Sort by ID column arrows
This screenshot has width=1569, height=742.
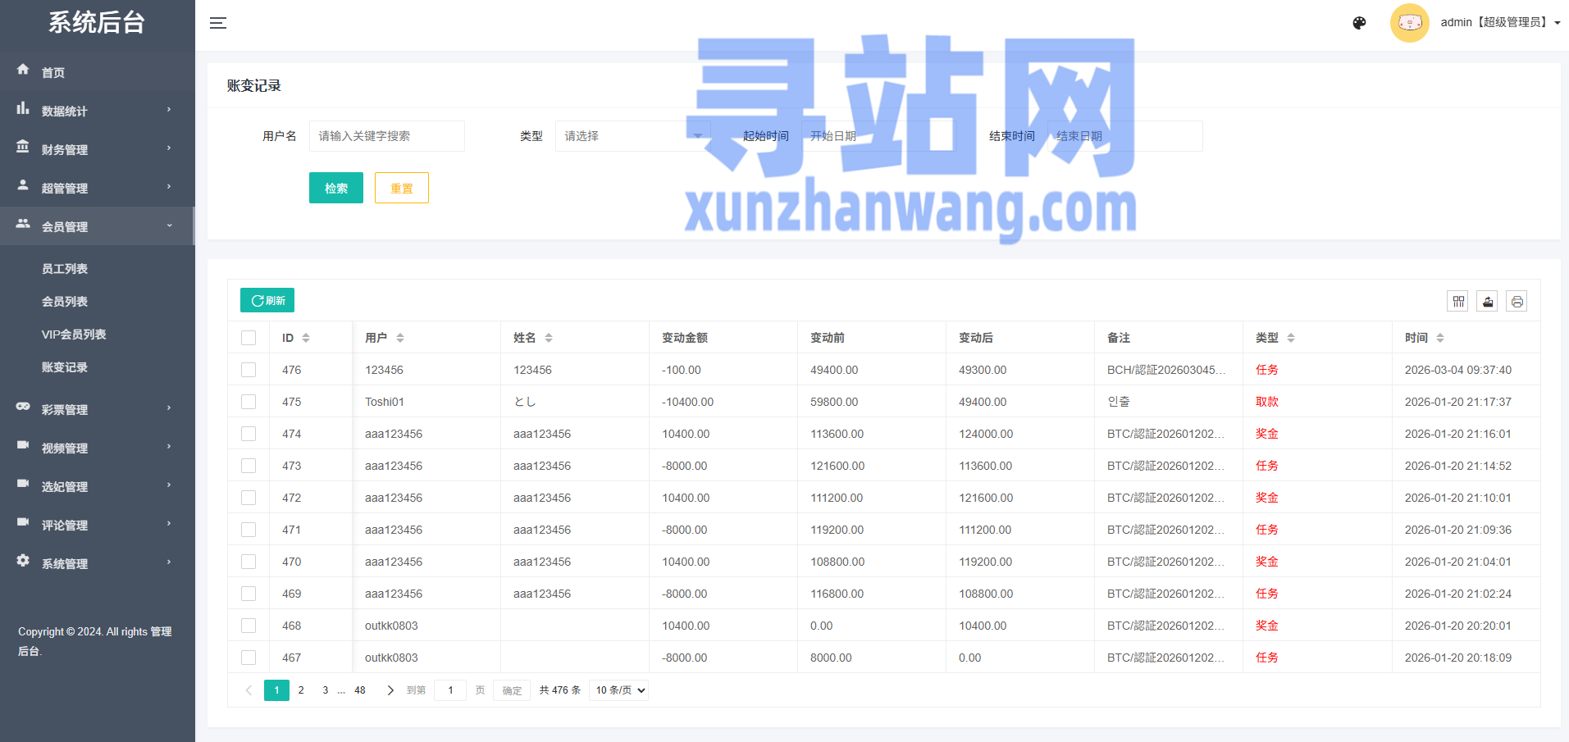(x=306, y=338)
